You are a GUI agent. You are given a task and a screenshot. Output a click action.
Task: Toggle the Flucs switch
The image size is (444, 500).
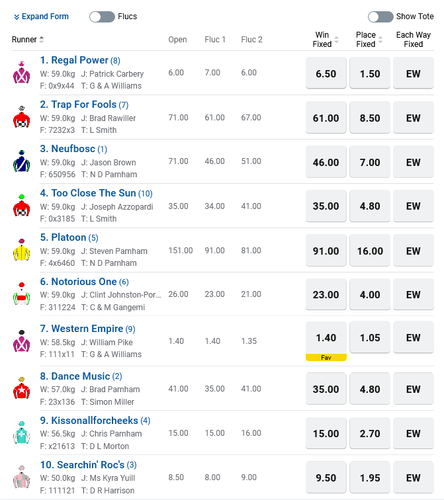102,17
